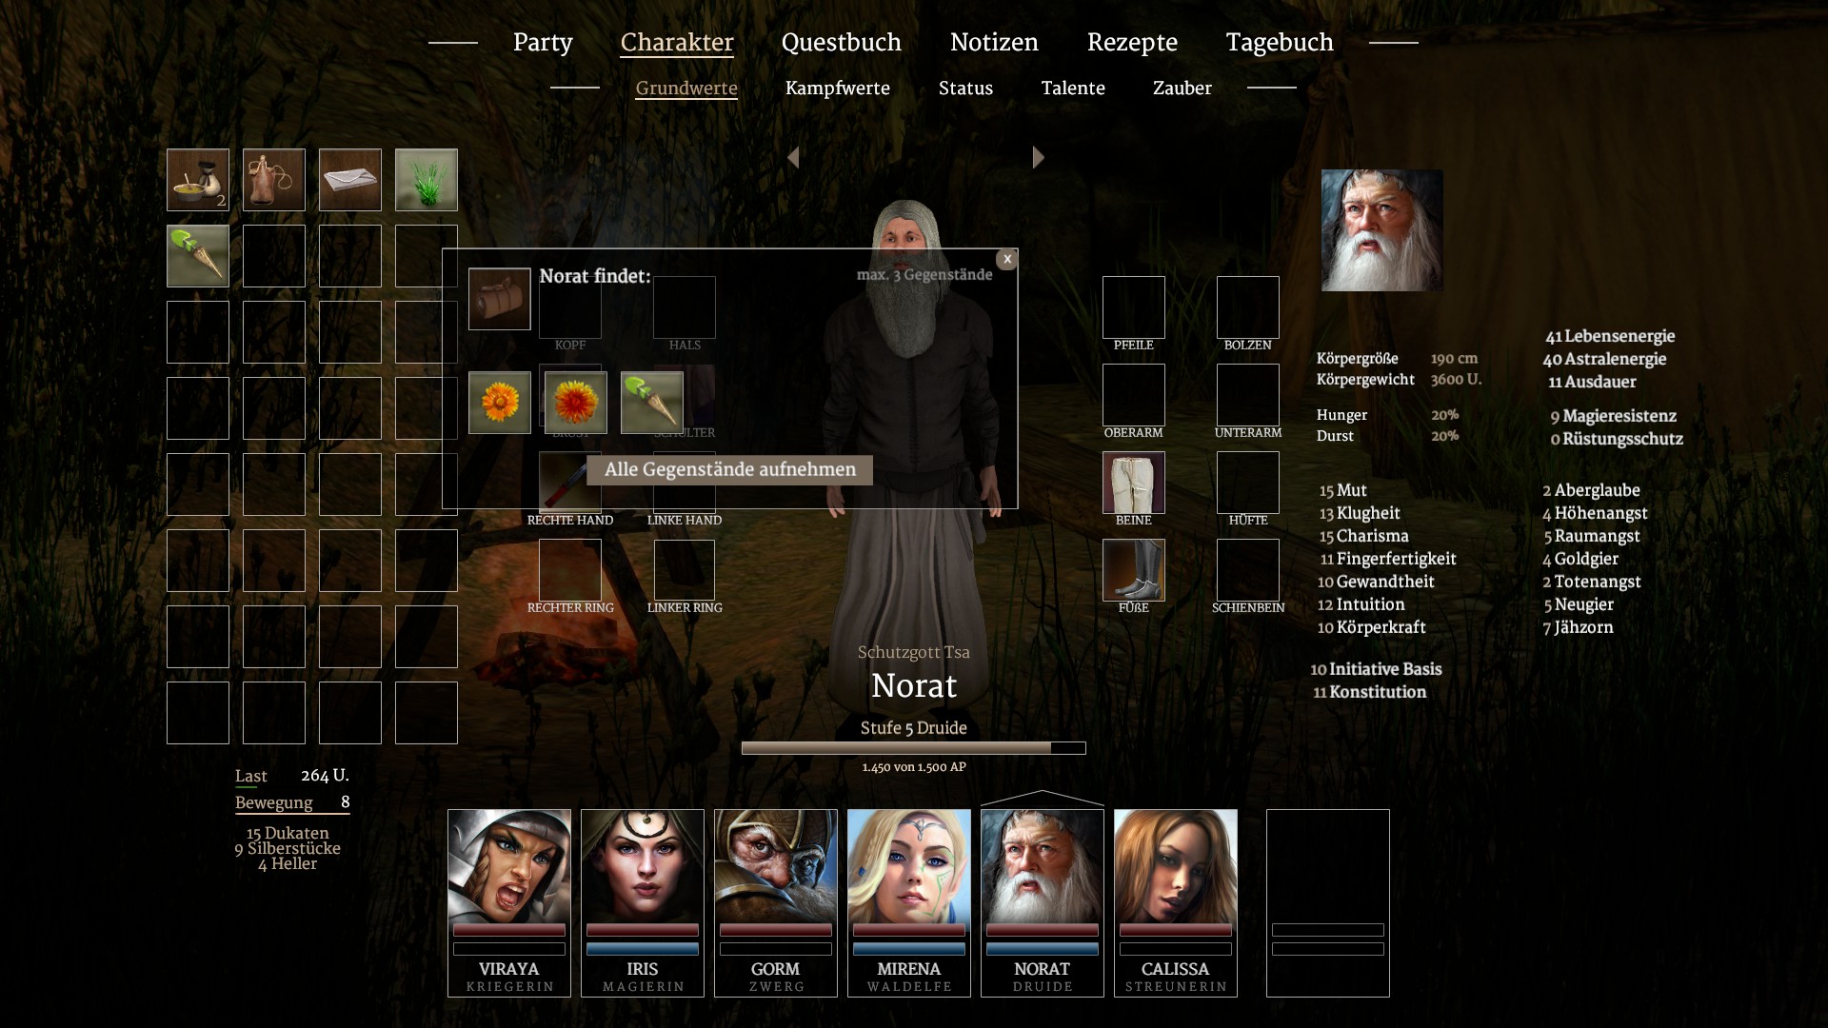The height and width of the screenshot is (1028, 1828).
Task: Click the 13 Klugheit attribute
Action: click(1360, 513)
